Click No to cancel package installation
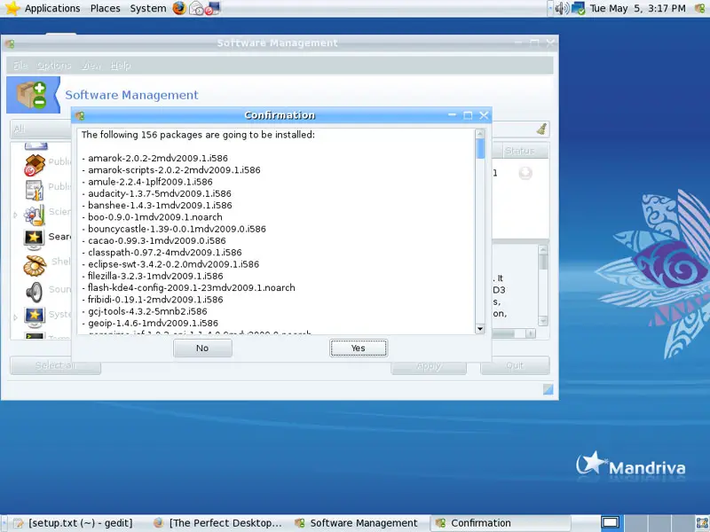 pos(202,348)
